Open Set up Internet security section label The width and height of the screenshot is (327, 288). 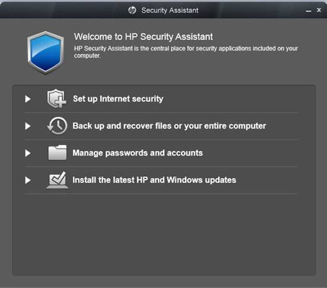pos(118,99)
